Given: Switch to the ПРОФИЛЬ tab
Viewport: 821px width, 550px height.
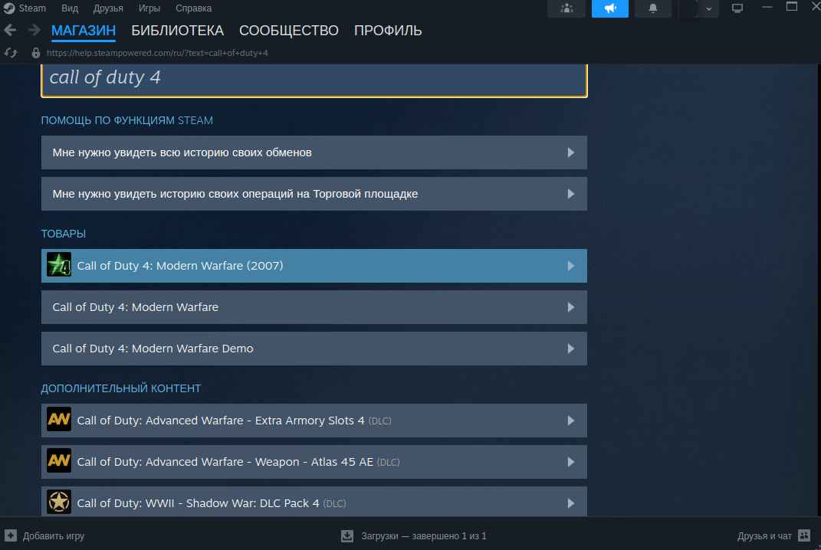Looking at the screenshot, I should pos(388,31).
